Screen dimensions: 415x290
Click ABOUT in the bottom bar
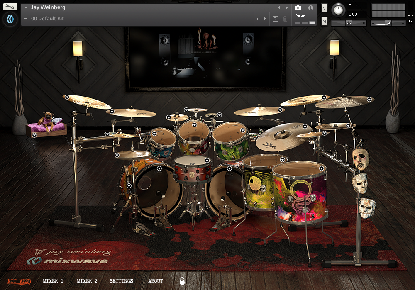(x=155, y=281)
